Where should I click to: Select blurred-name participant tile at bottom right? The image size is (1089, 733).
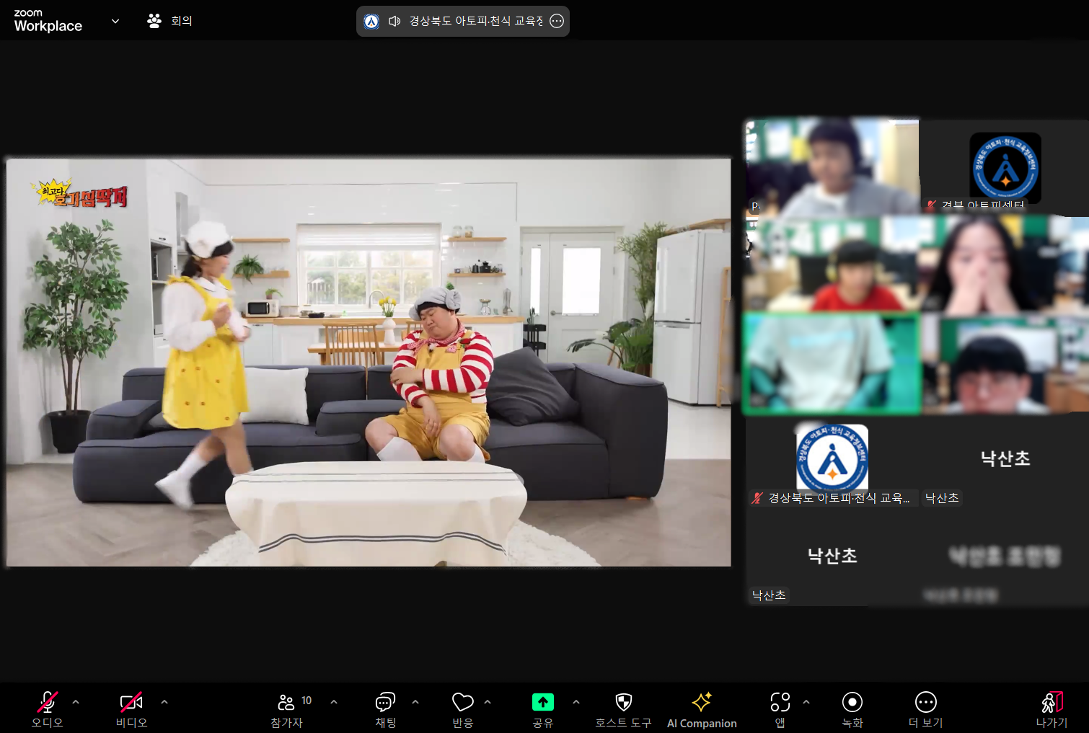(1005, 558)
